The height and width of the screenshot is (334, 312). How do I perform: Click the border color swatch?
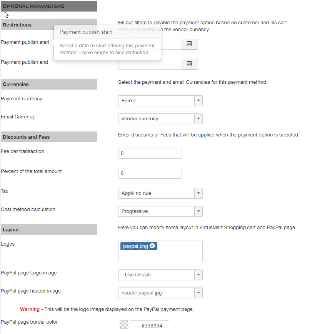(x=123, y=325)
